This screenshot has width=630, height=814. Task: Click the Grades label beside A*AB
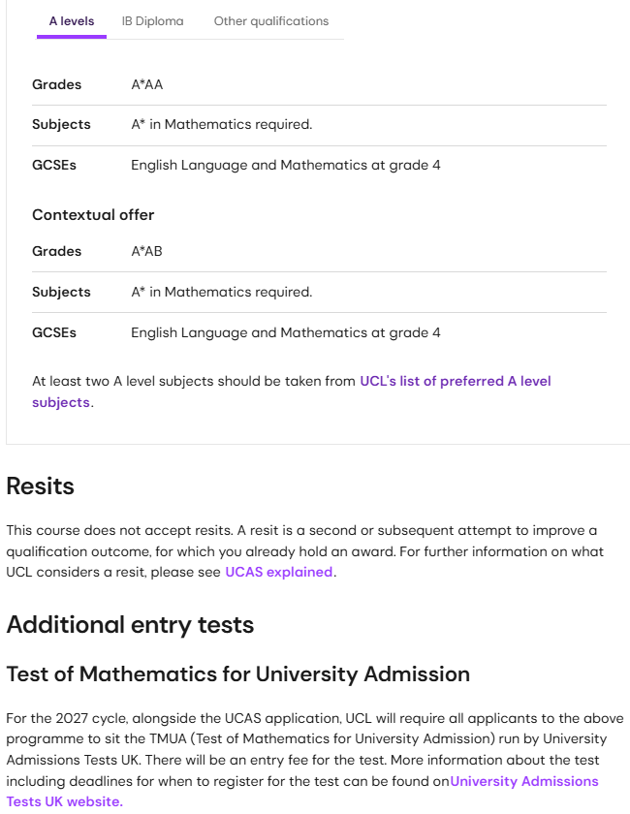coord(56,252)
